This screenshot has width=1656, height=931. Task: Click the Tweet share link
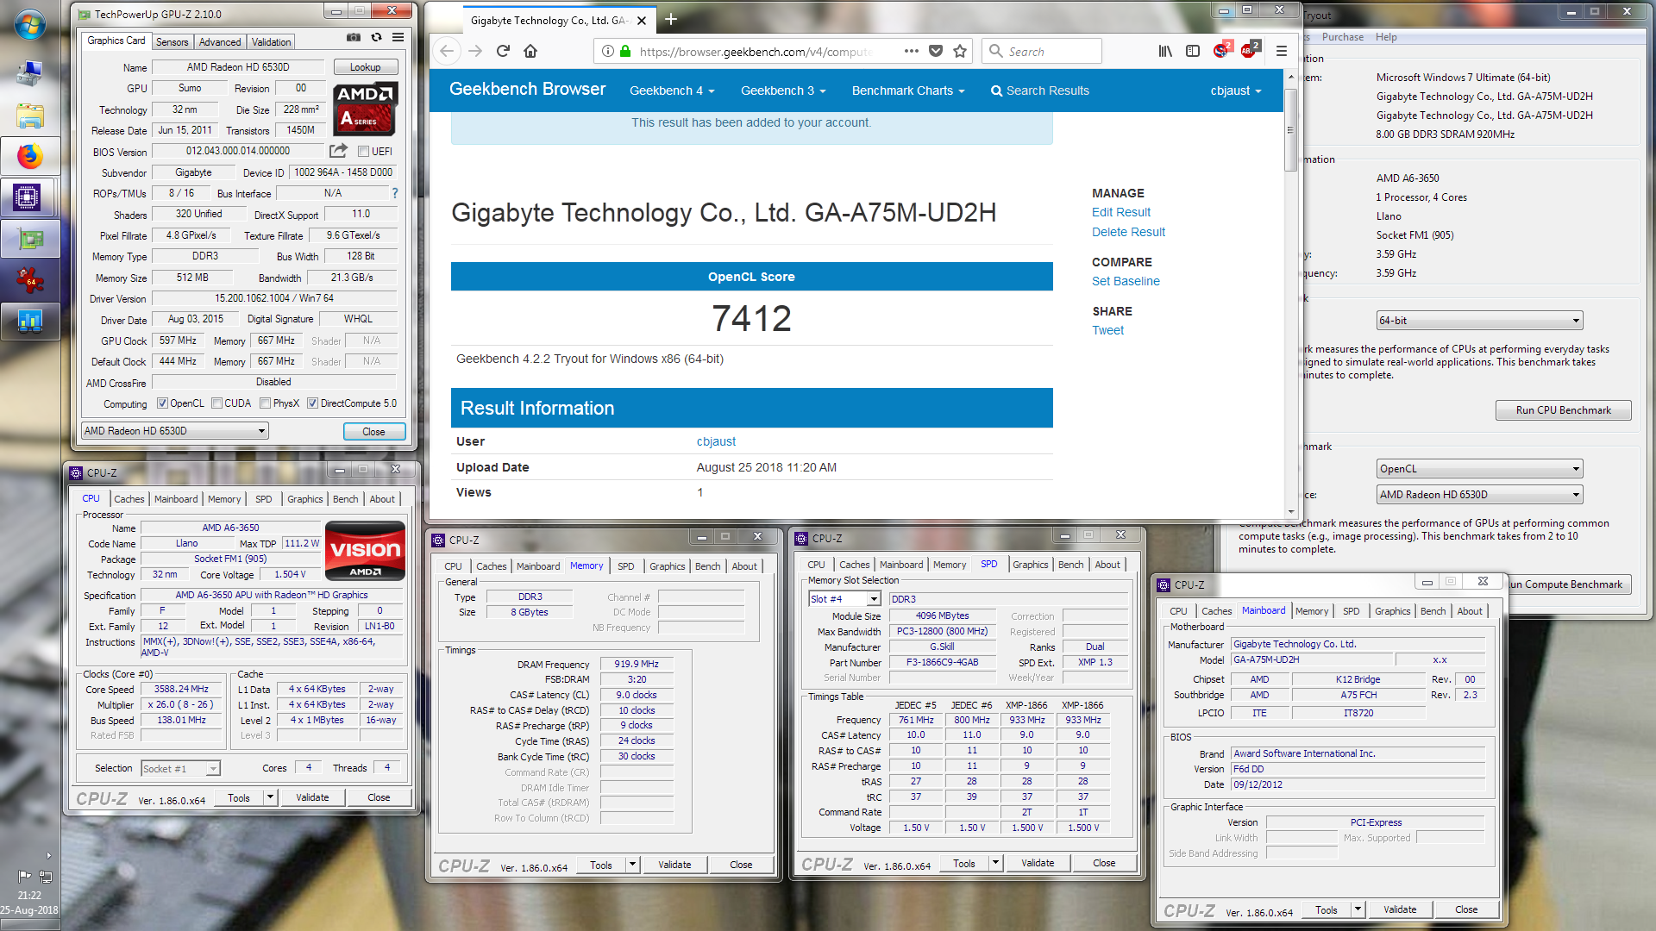[1107, 330]
